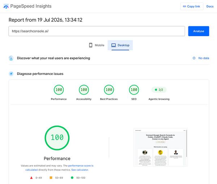Click the Best Practices label text
The width and height of the screenshot is (217, 184).
point(109,99)
